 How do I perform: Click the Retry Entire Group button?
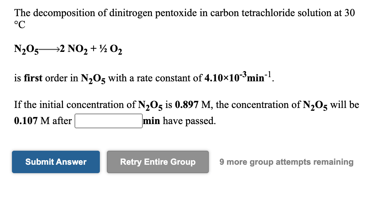coord(158,162)
